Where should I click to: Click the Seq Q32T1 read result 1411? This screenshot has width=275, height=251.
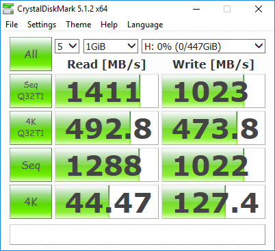[107, 91]
